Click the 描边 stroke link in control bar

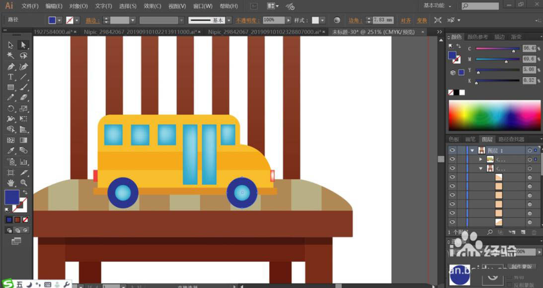93,20
